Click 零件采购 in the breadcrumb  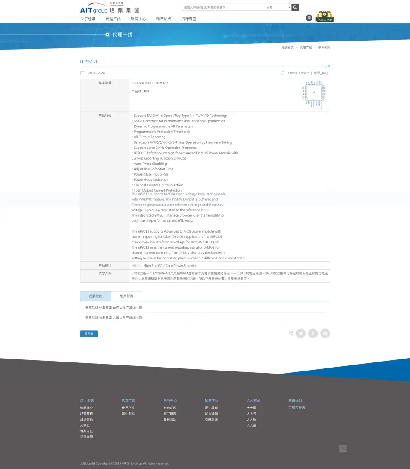point(324,47)
